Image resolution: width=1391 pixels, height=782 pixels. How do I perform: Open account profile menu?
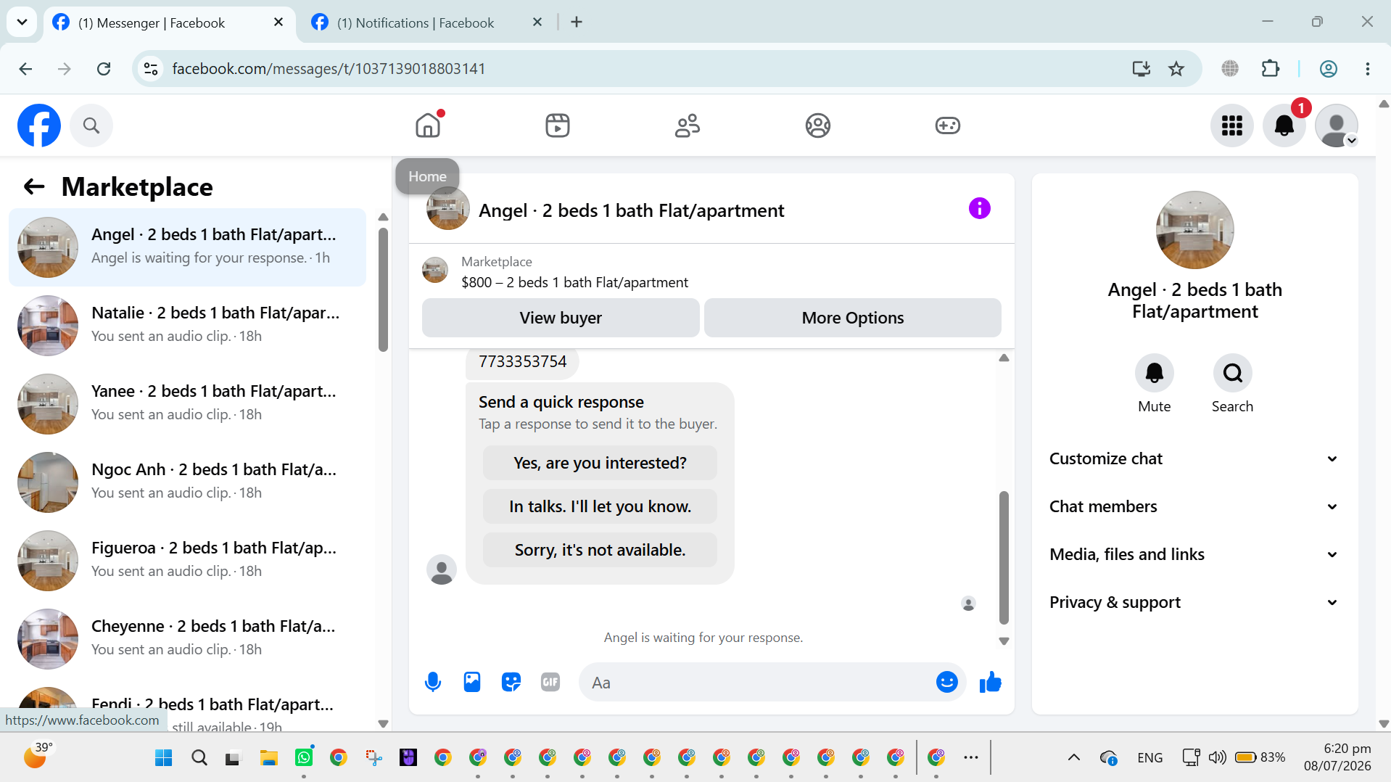click(x=1337, y=125)
